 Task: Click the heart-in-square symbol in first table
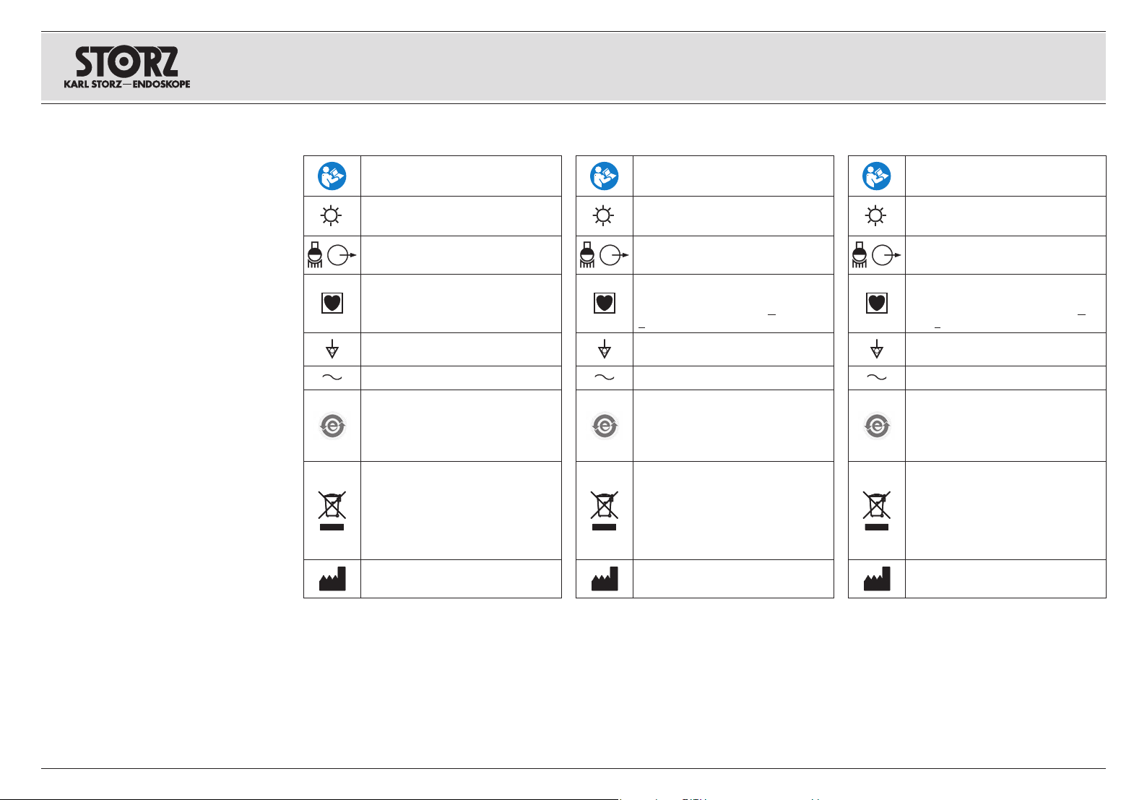[x=332, y=303]
